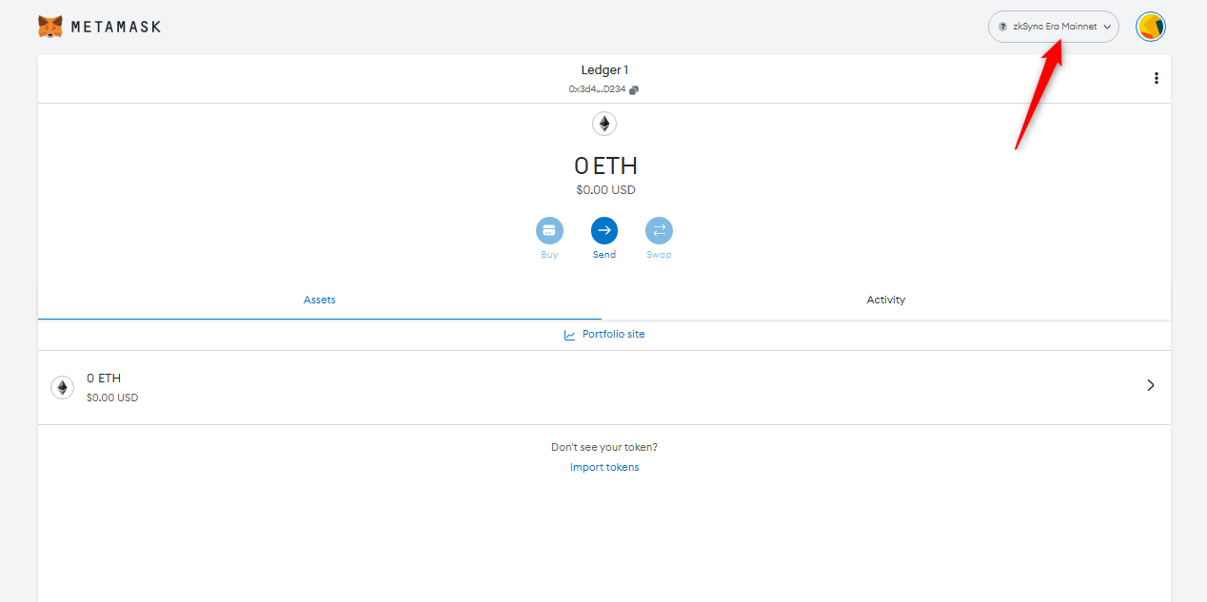Click the Ledger 1 account name
1207x602 pixels.
point(604,70)
